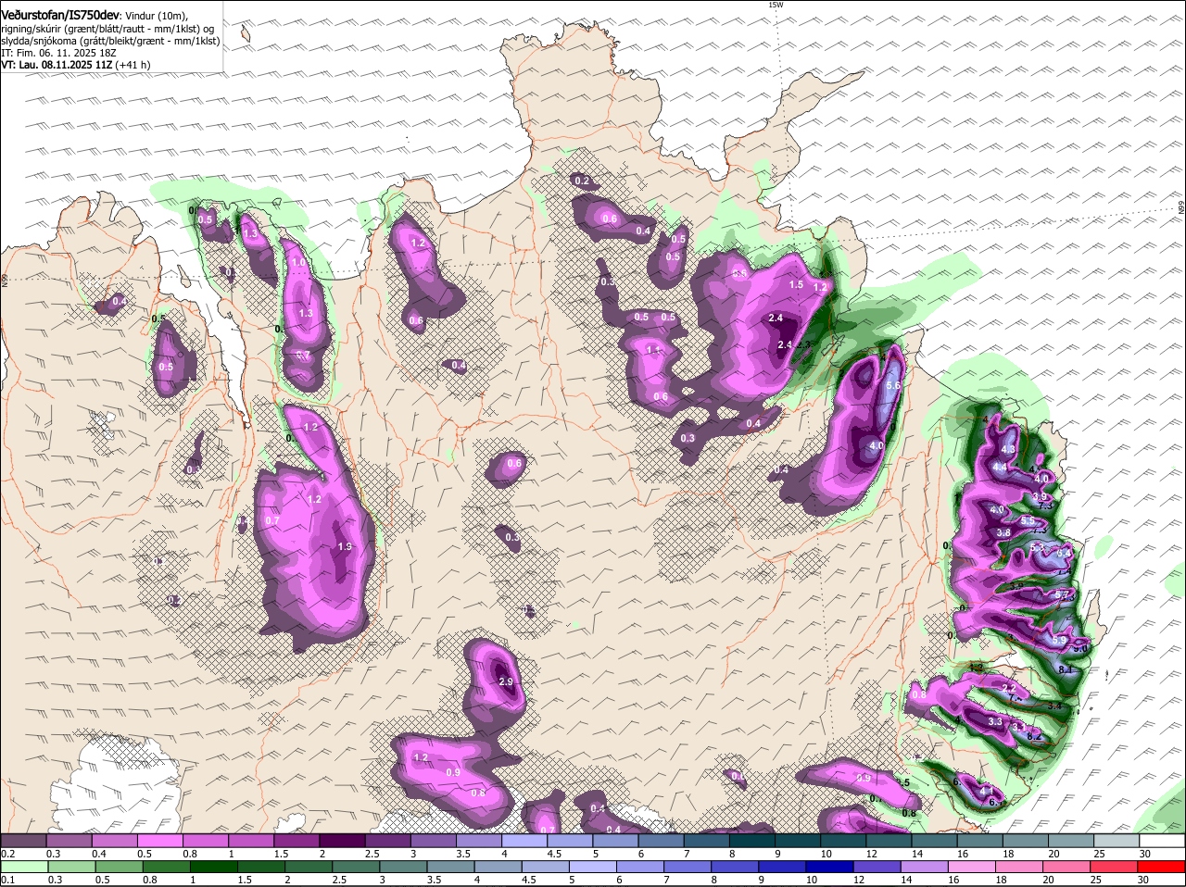Click the 'VT: Lau. 08.11.2025 11Z' valid time
This screenshot has height=887, width=1186.
(57, 65)
